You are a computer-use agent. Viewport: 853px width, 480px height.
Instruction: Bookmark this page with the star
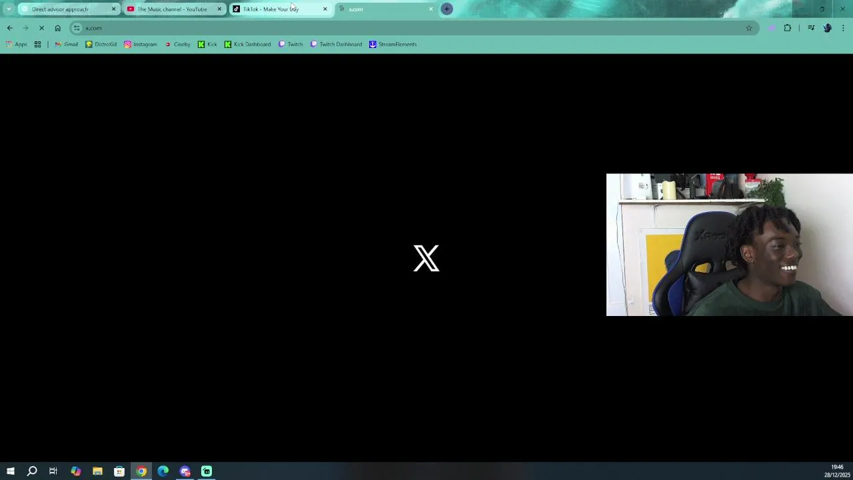(749, 28)
